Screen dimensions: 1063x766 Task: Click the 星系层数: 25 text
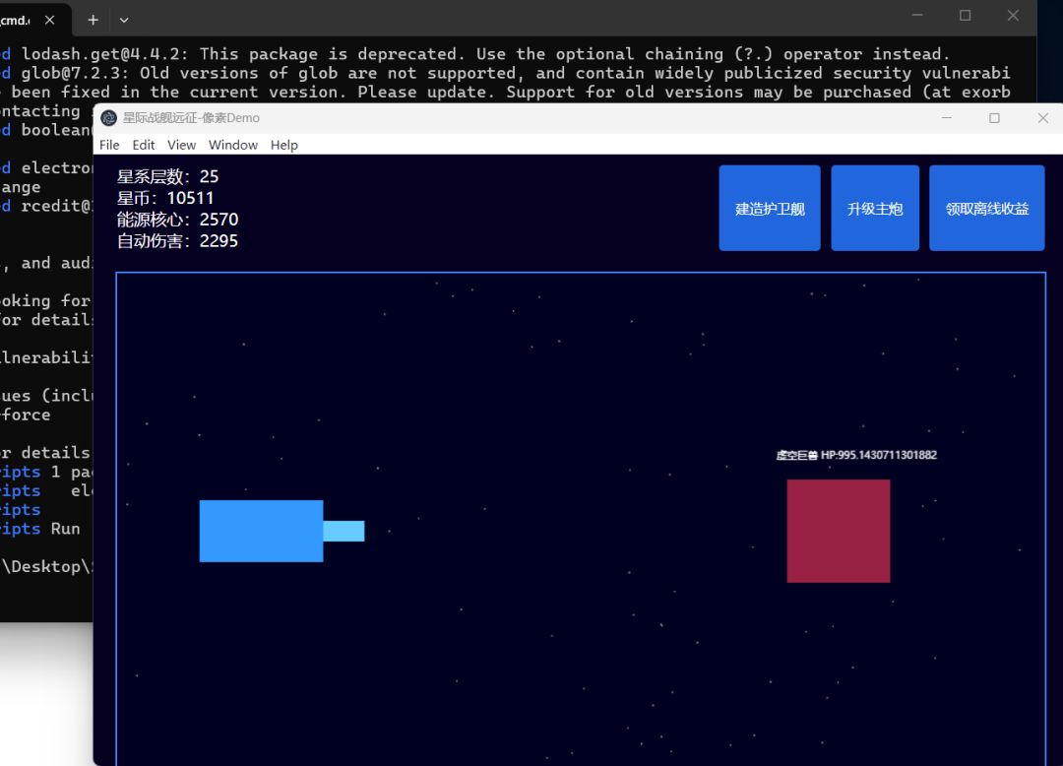[167, 177]
